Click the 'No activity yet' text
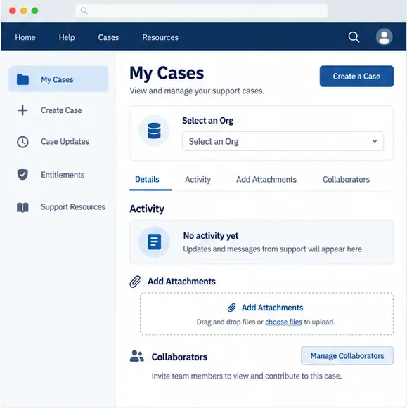Screen dimensions: 407x408 click(x=211, y=236)
